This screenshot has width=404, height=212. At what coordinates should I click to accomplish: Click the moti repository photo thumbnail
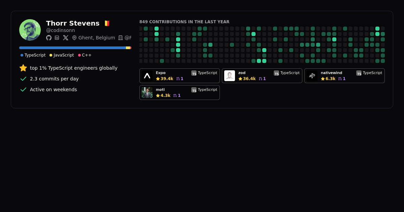[x=147, y=93]
